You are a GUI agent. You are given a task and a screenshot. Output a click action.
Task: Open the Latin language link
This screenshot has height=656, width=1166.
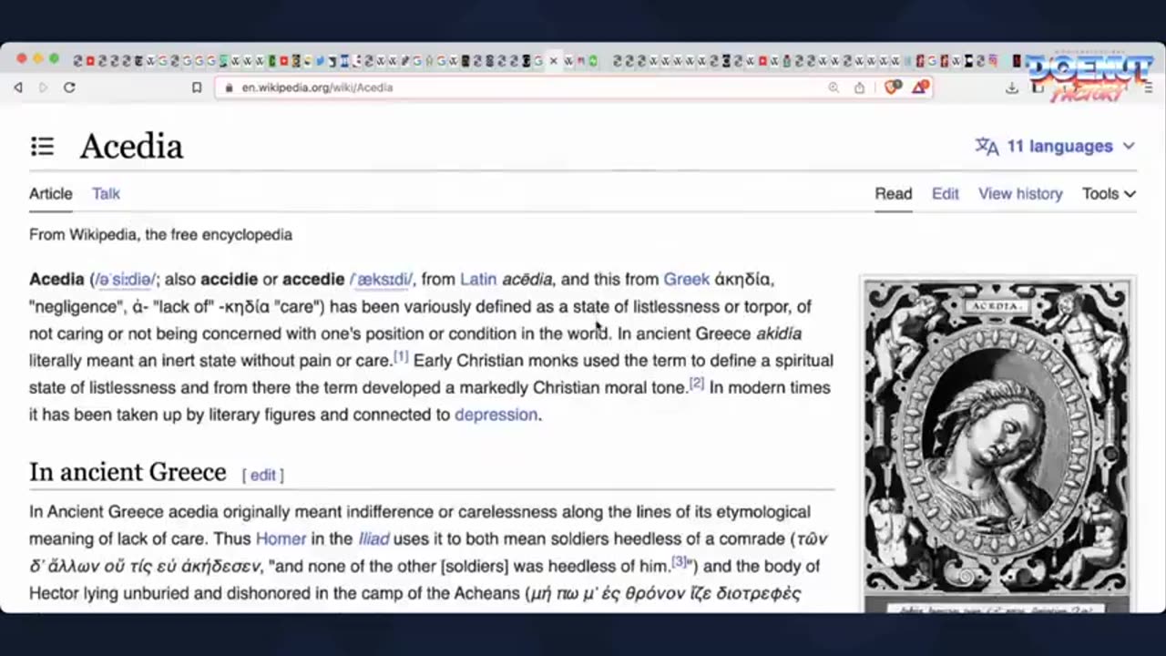click(478, 279)
